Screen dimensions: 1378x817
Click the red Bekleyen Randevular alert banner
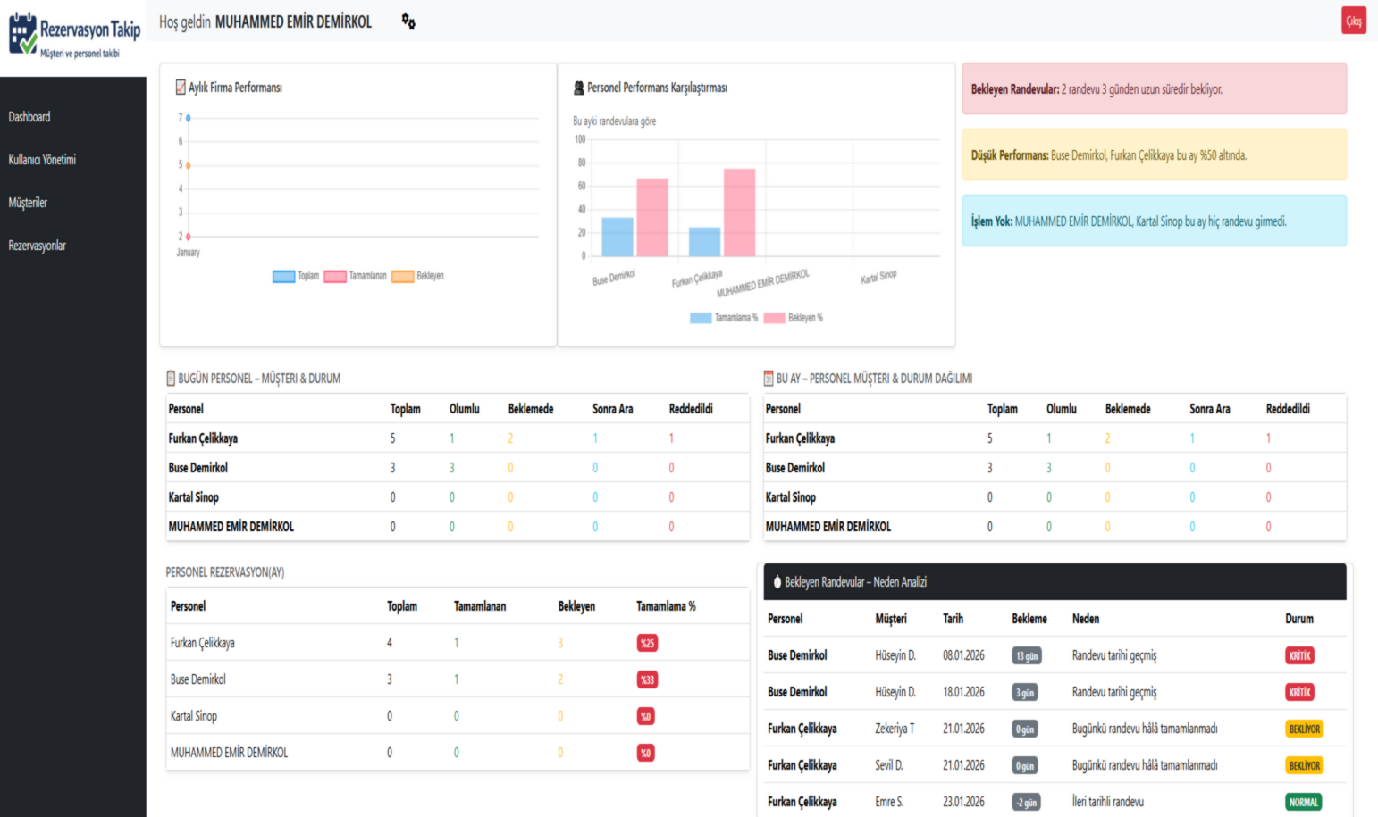coord(1154,89)
